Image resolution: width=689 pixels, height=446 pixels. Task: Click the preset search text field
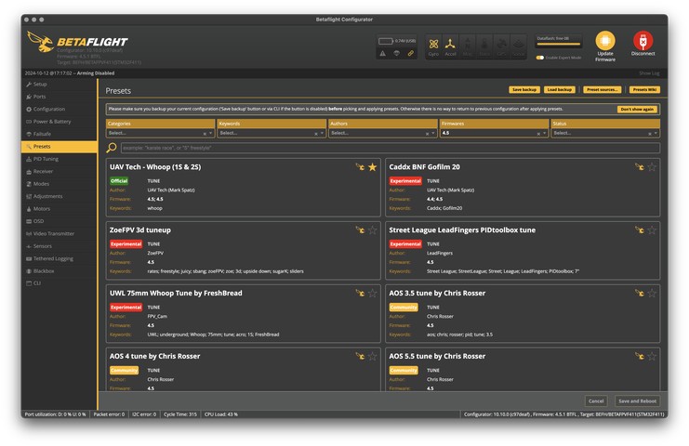tap(391, 148)
